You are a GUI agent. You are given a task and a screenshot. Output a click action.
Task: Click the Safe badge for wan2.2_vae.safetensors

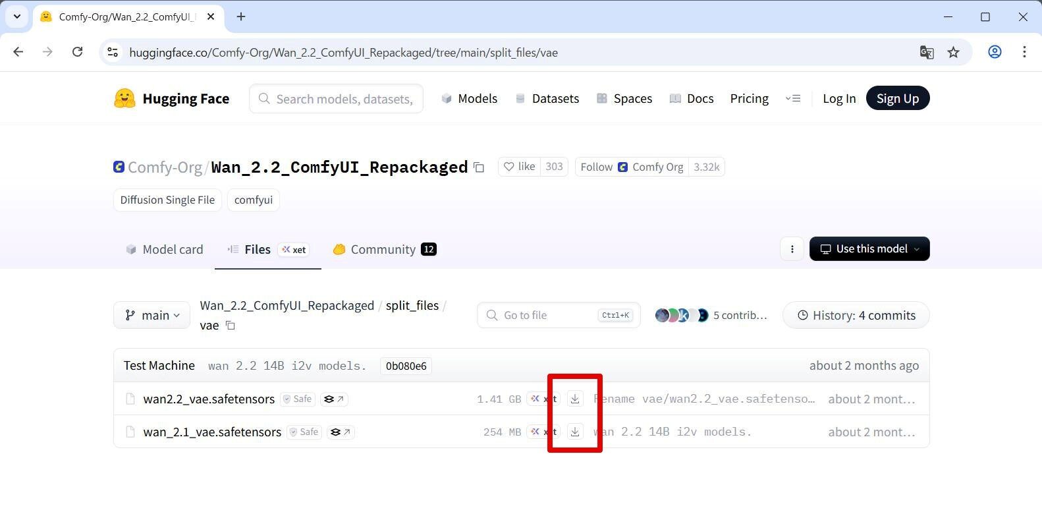tap(298, 399)
